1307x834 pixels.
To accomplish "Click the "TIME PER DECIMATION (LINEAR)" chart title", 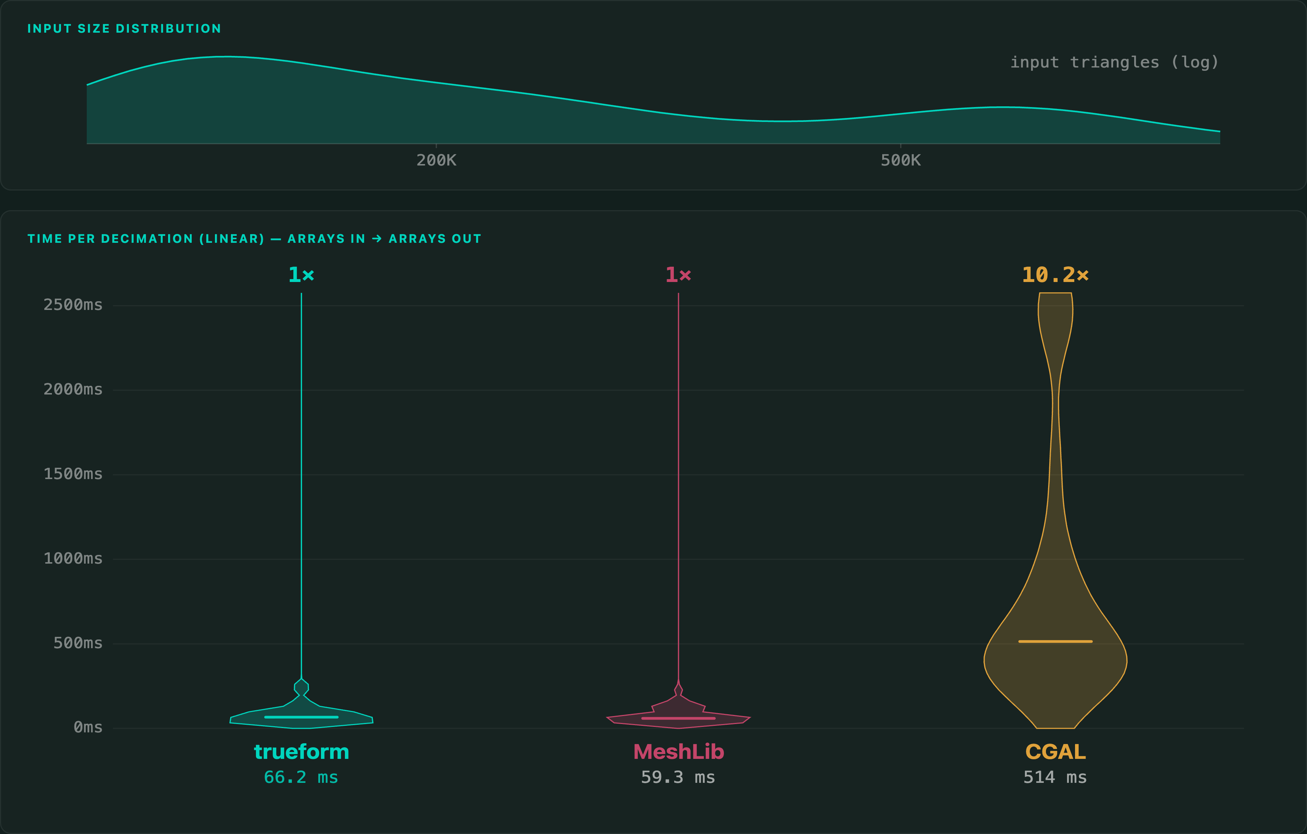I will click(x=146, y=239).
